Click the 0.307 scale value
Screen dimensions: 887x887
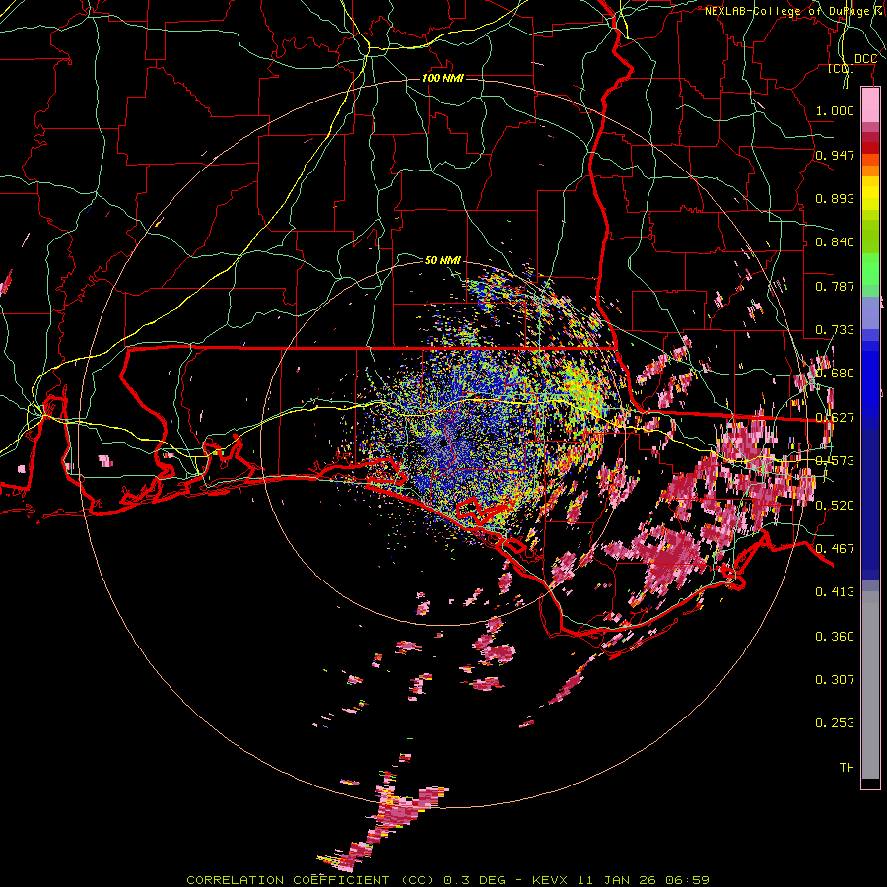(835, 679)
